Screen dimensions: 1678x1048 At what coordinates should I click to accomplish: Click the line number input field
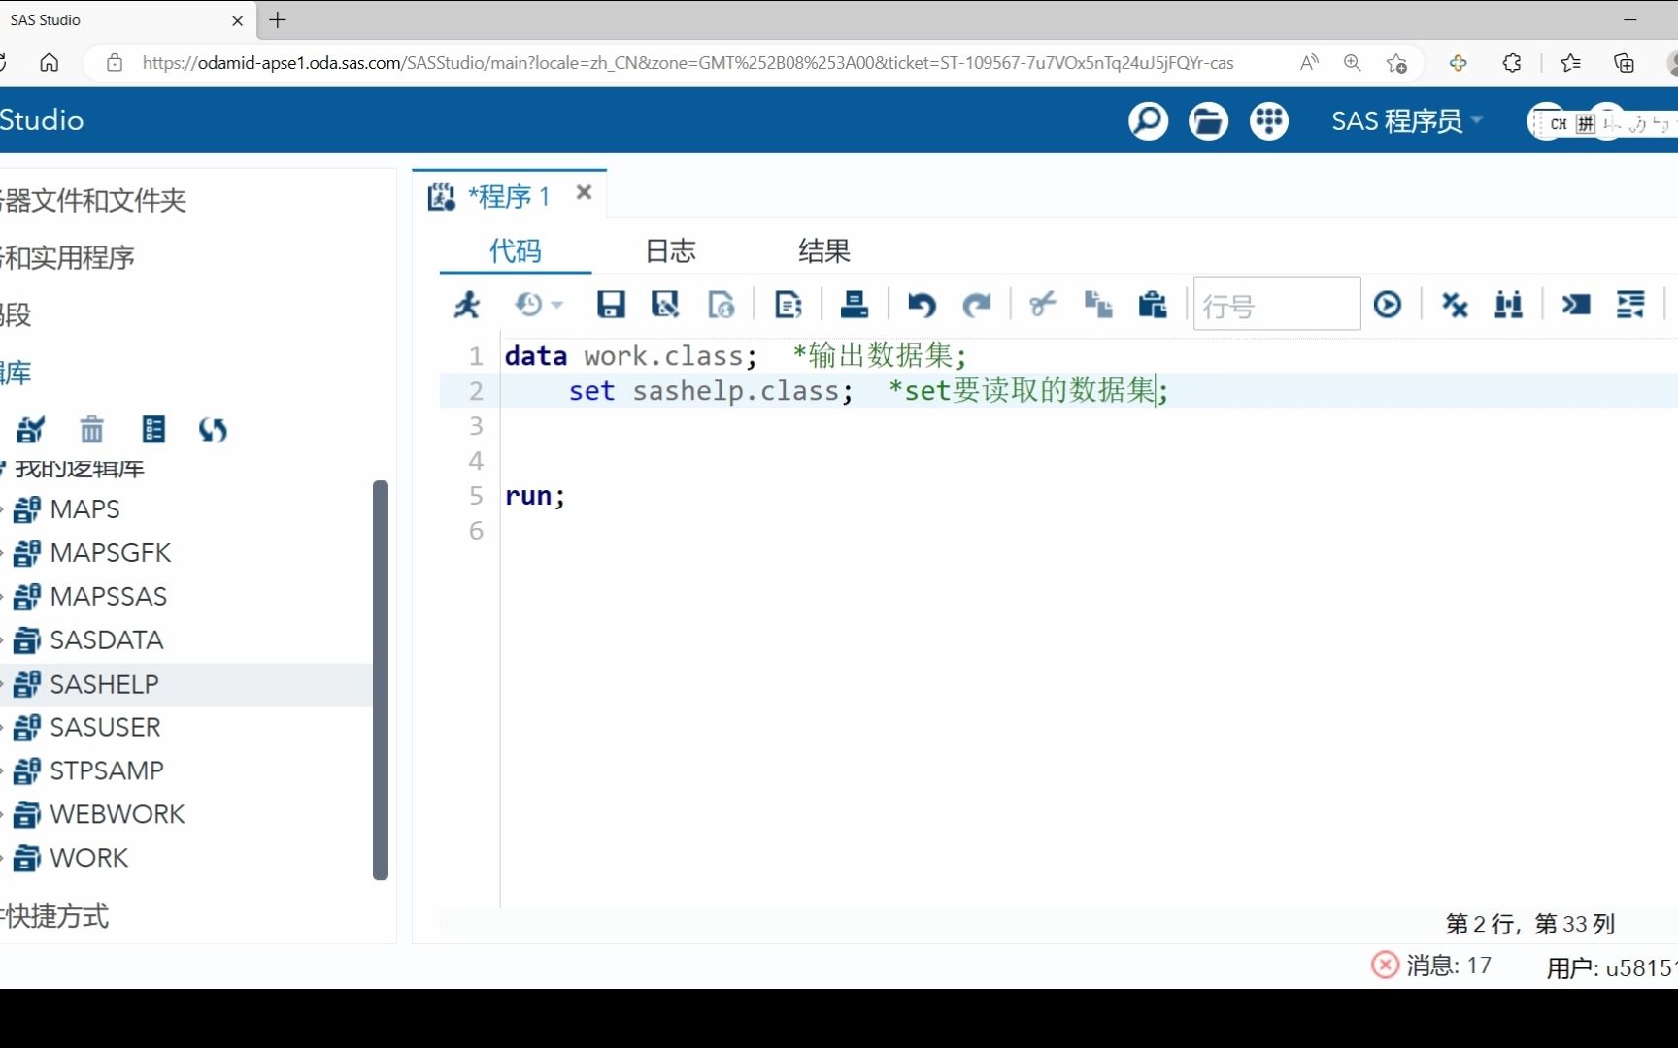(1276, 305)
